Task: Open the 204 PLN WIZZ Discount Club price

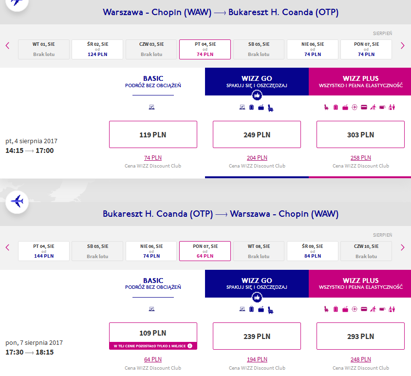Action: pyautogui.click(x=257, y=158)
